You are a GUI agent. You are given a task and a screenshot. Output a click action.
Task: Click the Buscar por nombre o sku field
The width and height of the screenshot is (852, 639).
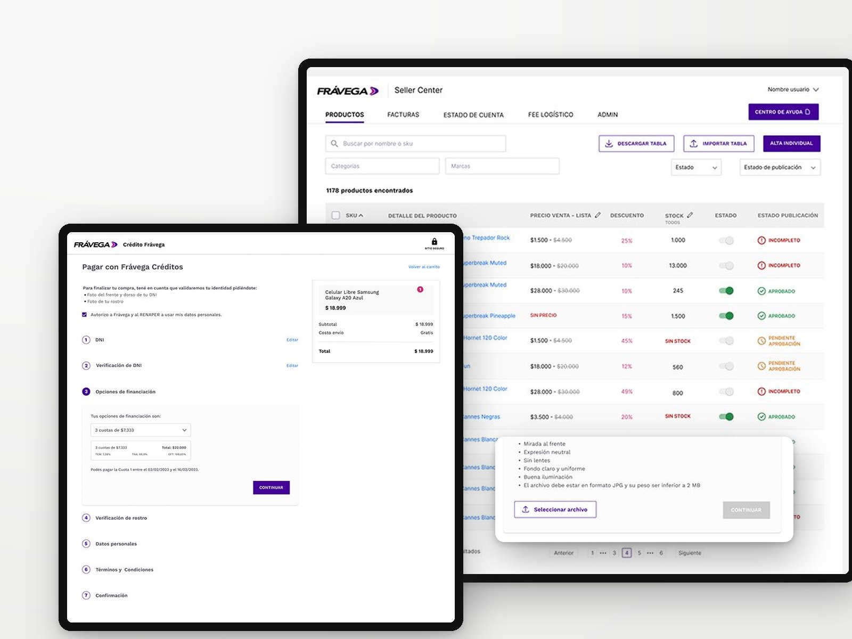tap(415, 144)
